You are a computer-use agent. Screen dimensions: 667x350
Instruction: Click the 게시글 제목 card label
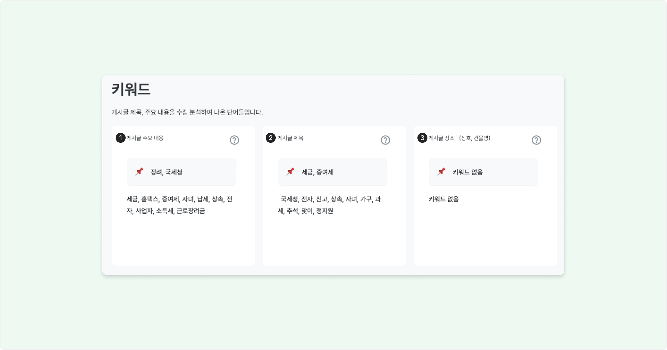(x=290, y=138)
